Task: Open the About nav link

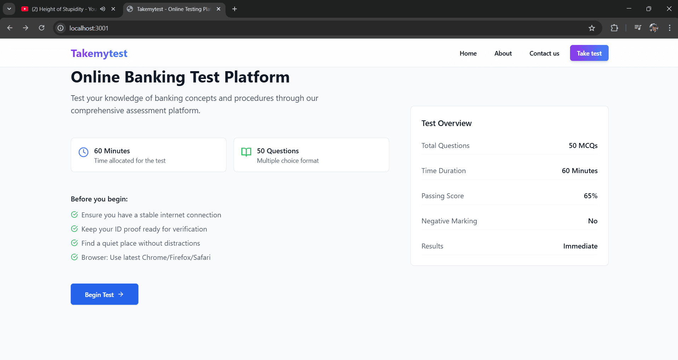Action: click(503, 53)
